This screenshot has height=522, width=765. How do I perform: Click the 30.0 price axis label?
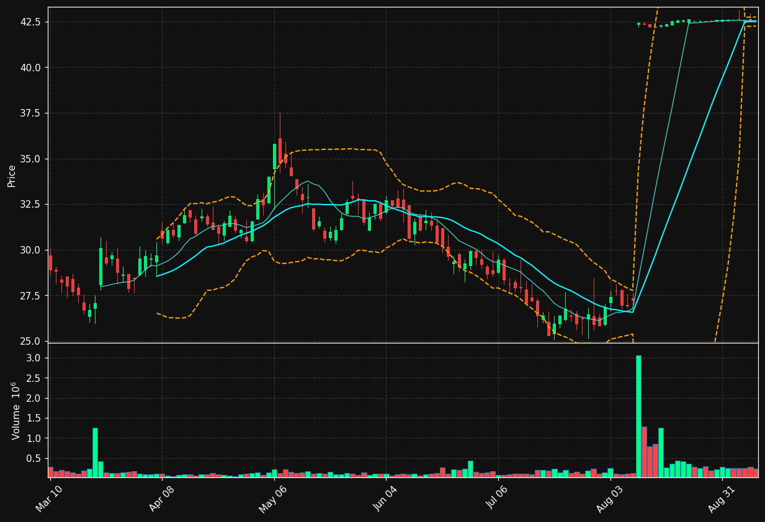point(31,250)
